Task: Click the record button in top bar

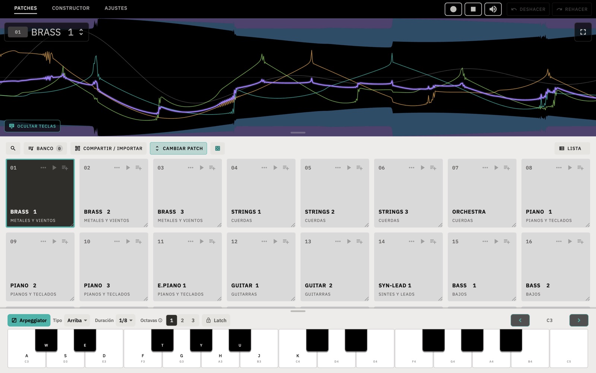Action: click(453, 9)
